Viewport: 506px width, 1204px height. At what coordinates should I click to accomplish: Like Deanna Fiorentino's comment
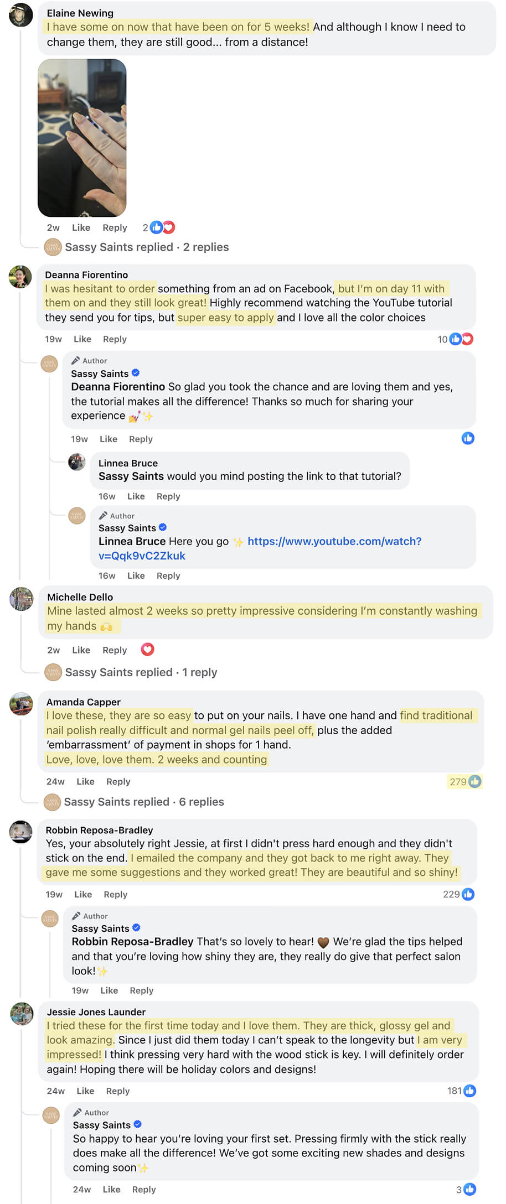click(82, 339)
